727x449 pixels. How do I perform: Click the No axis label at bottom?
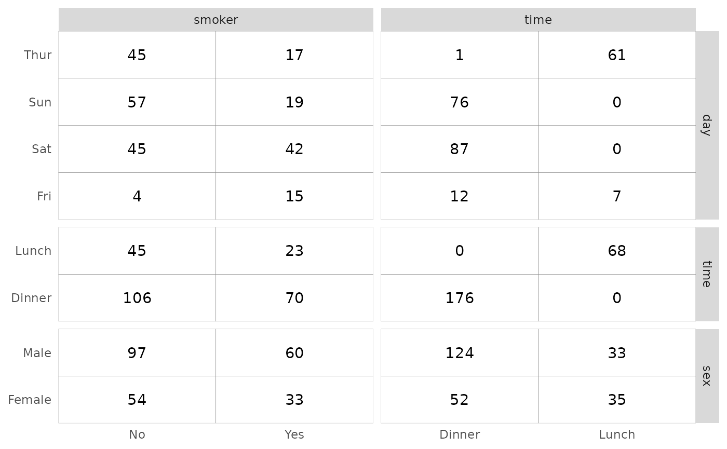pyautogui.click(x=137, y=434)
